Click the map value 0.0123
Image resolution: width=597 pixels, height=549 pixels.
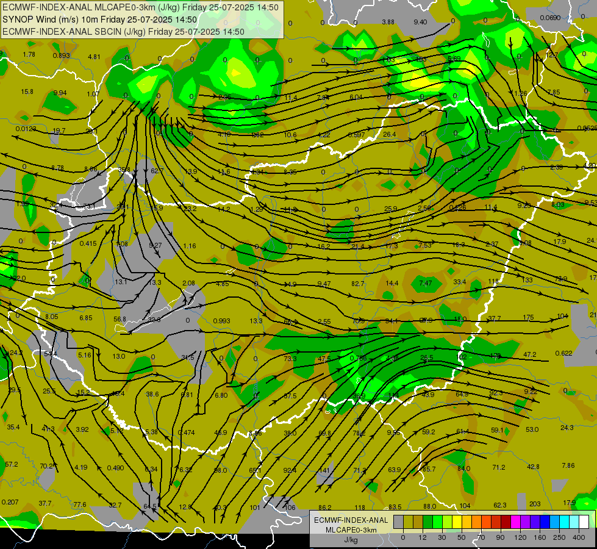pos(26,129)
